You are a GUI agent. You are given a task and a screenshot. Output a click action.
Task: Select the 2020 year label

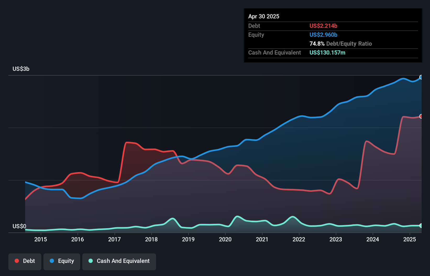point(225,240)
